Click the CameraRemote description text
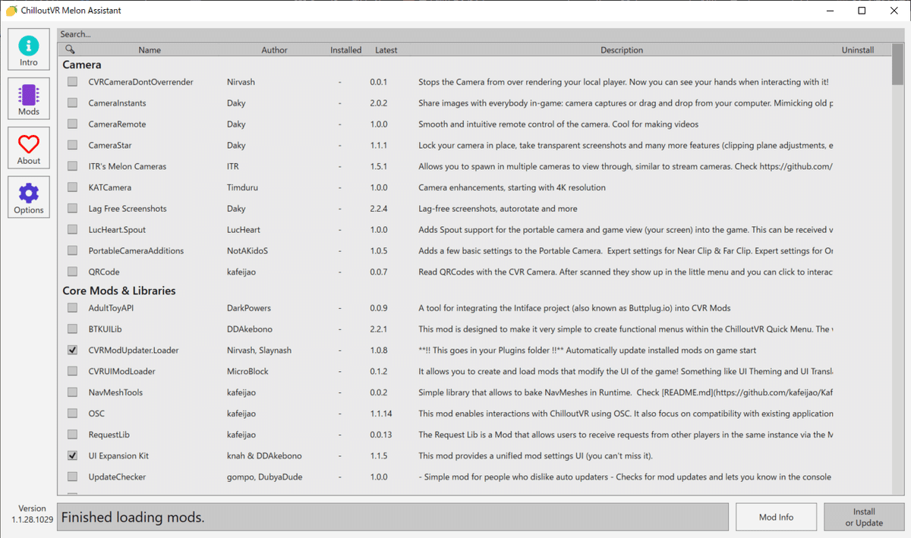Viewport: 911px width, 538px height. tap(558, 124)
